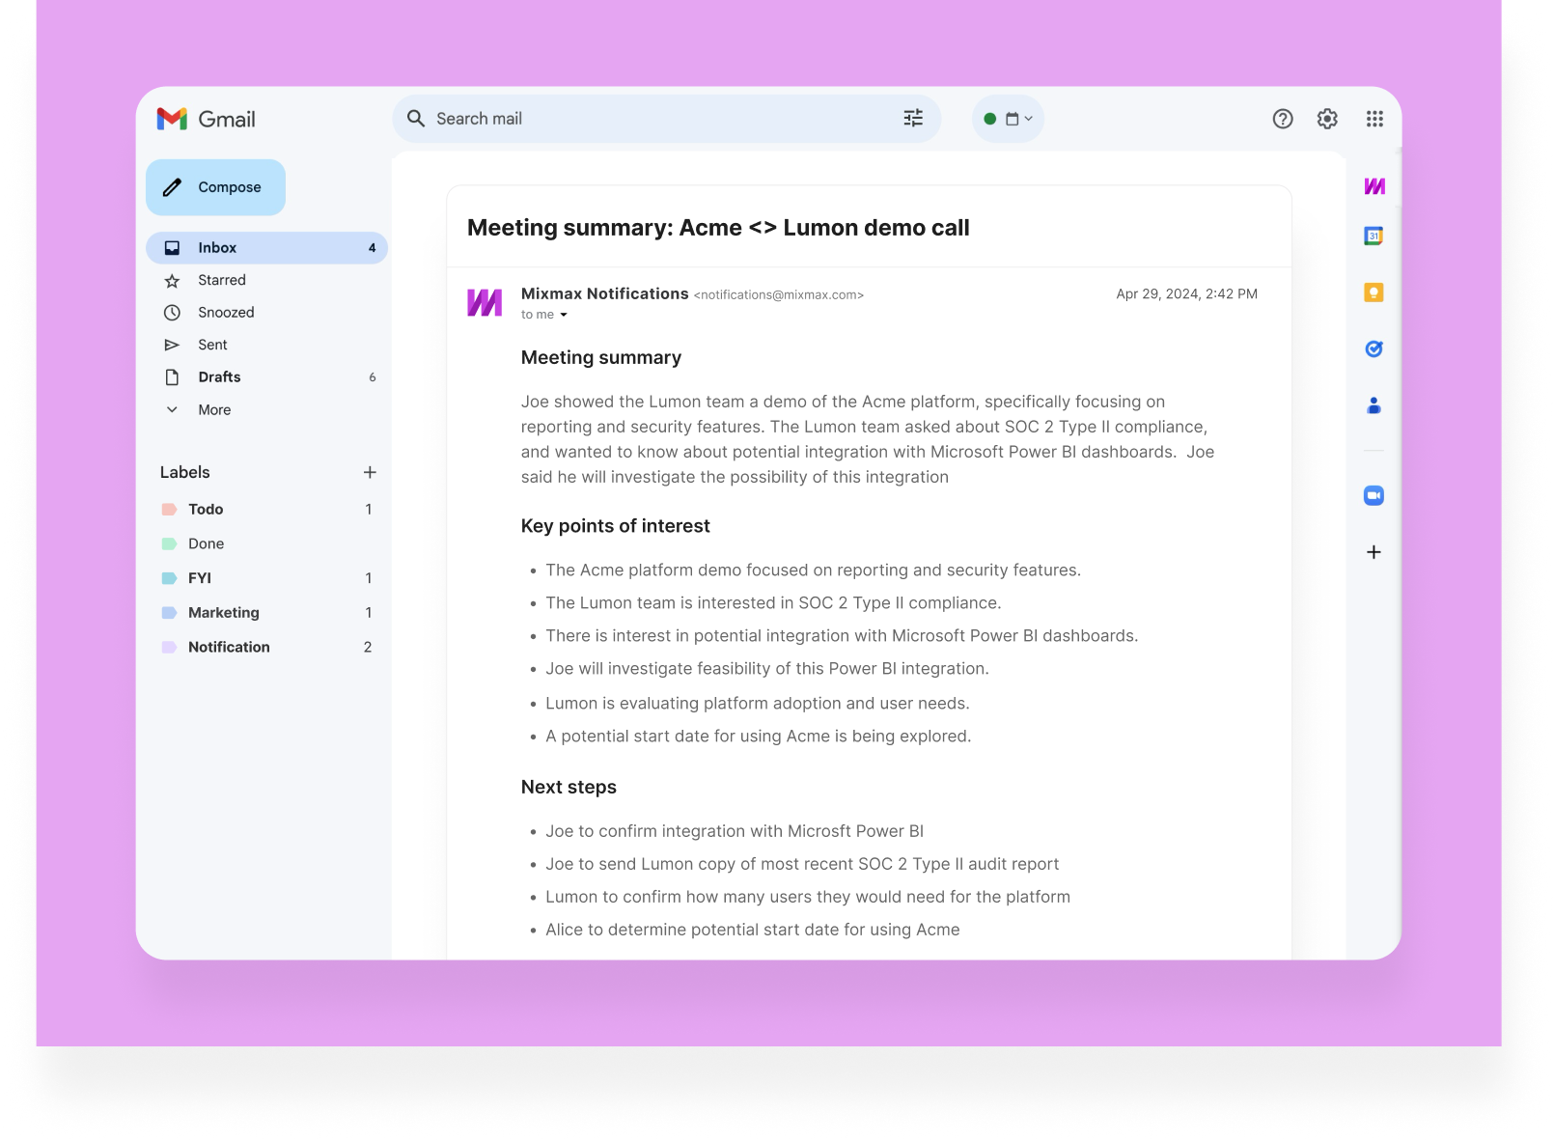The height and width of the screenshot is (1141, 1554).
Task: Open Zoom add-on in side panel
Action: pyautogui.click(x=1374, y=495)
